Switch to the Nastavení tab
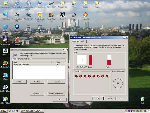Image resolution: width=150 pixels, height=113 pixels. tap(76, 42)
